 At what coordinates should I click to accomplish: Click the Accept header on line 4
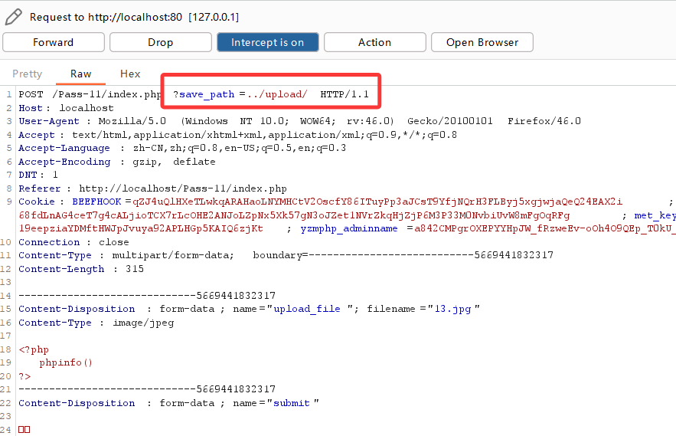coord(37,135)
